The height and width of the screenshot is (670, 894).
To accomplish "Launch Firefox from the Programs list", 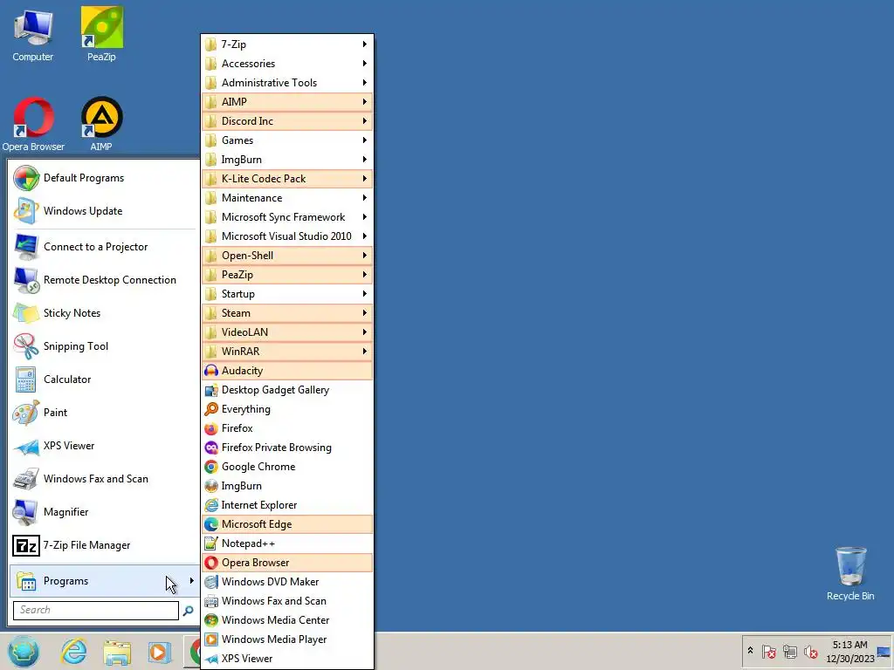I will tap(287, 428).
